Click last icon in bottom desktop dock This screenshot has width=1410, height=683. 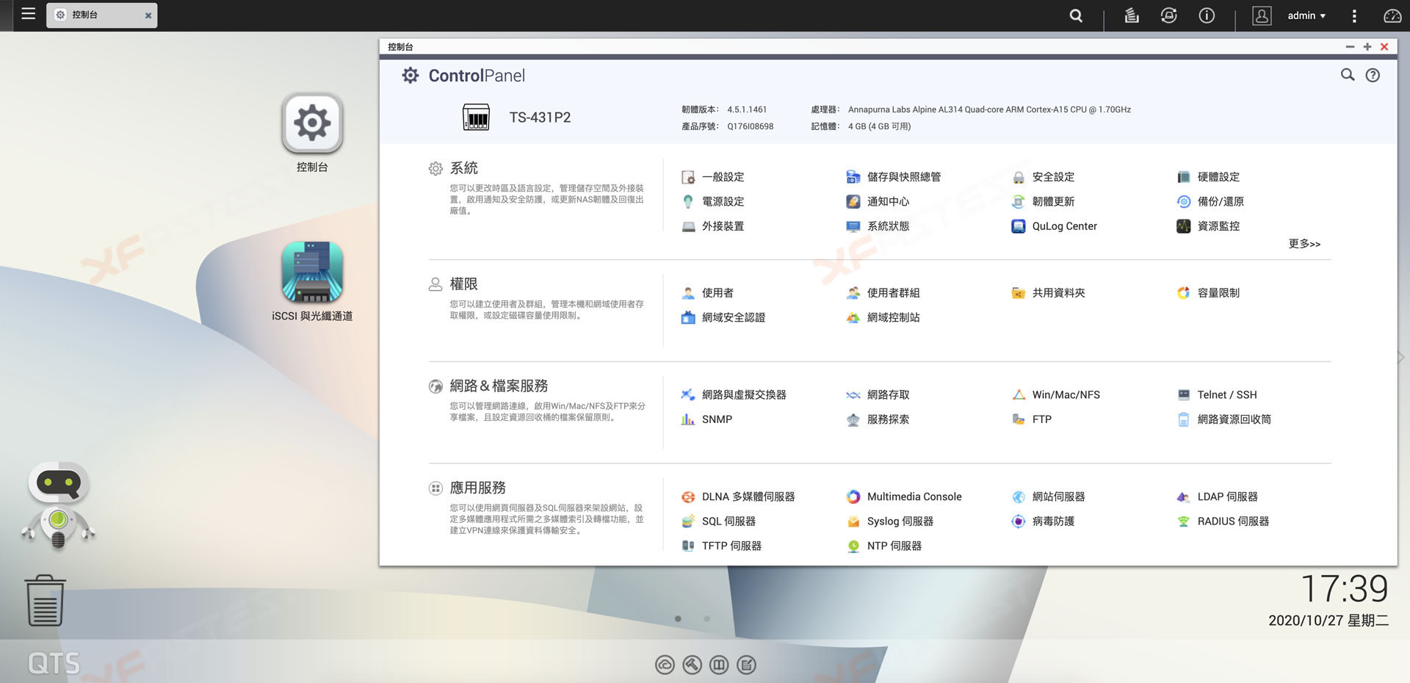746,665
